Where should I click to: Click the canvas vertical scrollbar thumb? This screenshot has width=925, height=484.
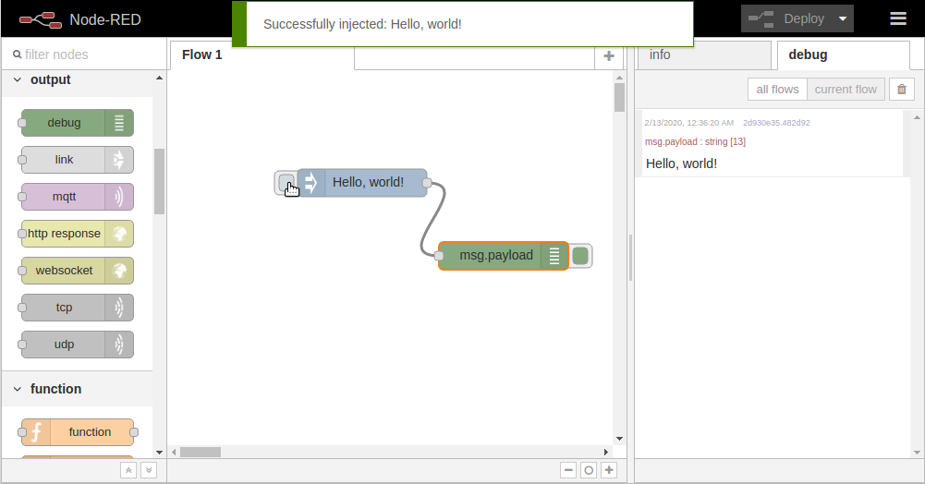coord(619,98)
